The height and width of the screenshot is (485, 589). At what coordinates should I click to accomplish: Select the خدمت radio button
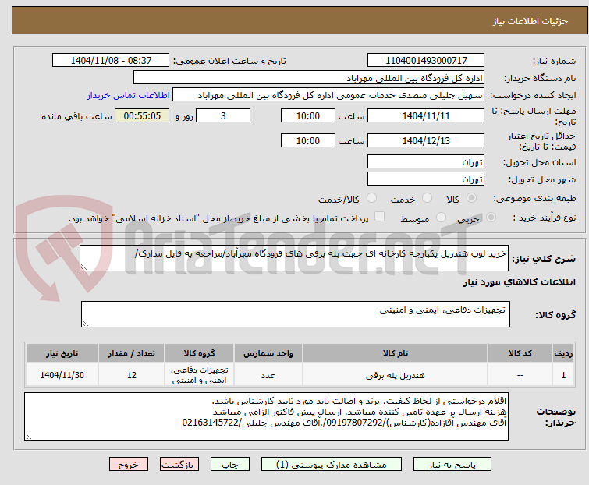[427, 198]
